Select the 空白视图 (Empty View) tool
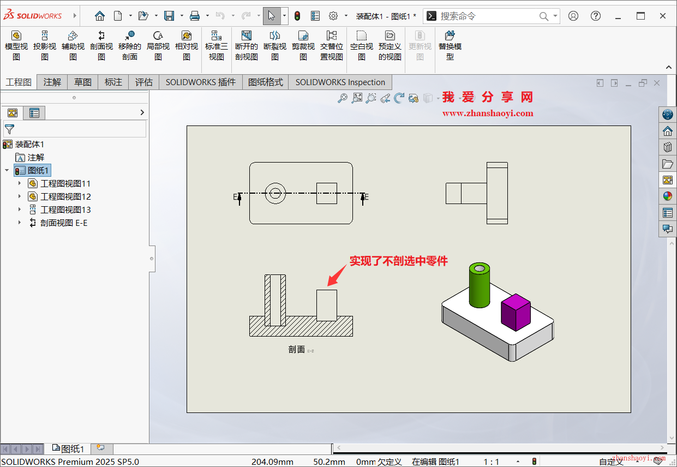Screen dimensions: 677x467 [x=362, y=46]
